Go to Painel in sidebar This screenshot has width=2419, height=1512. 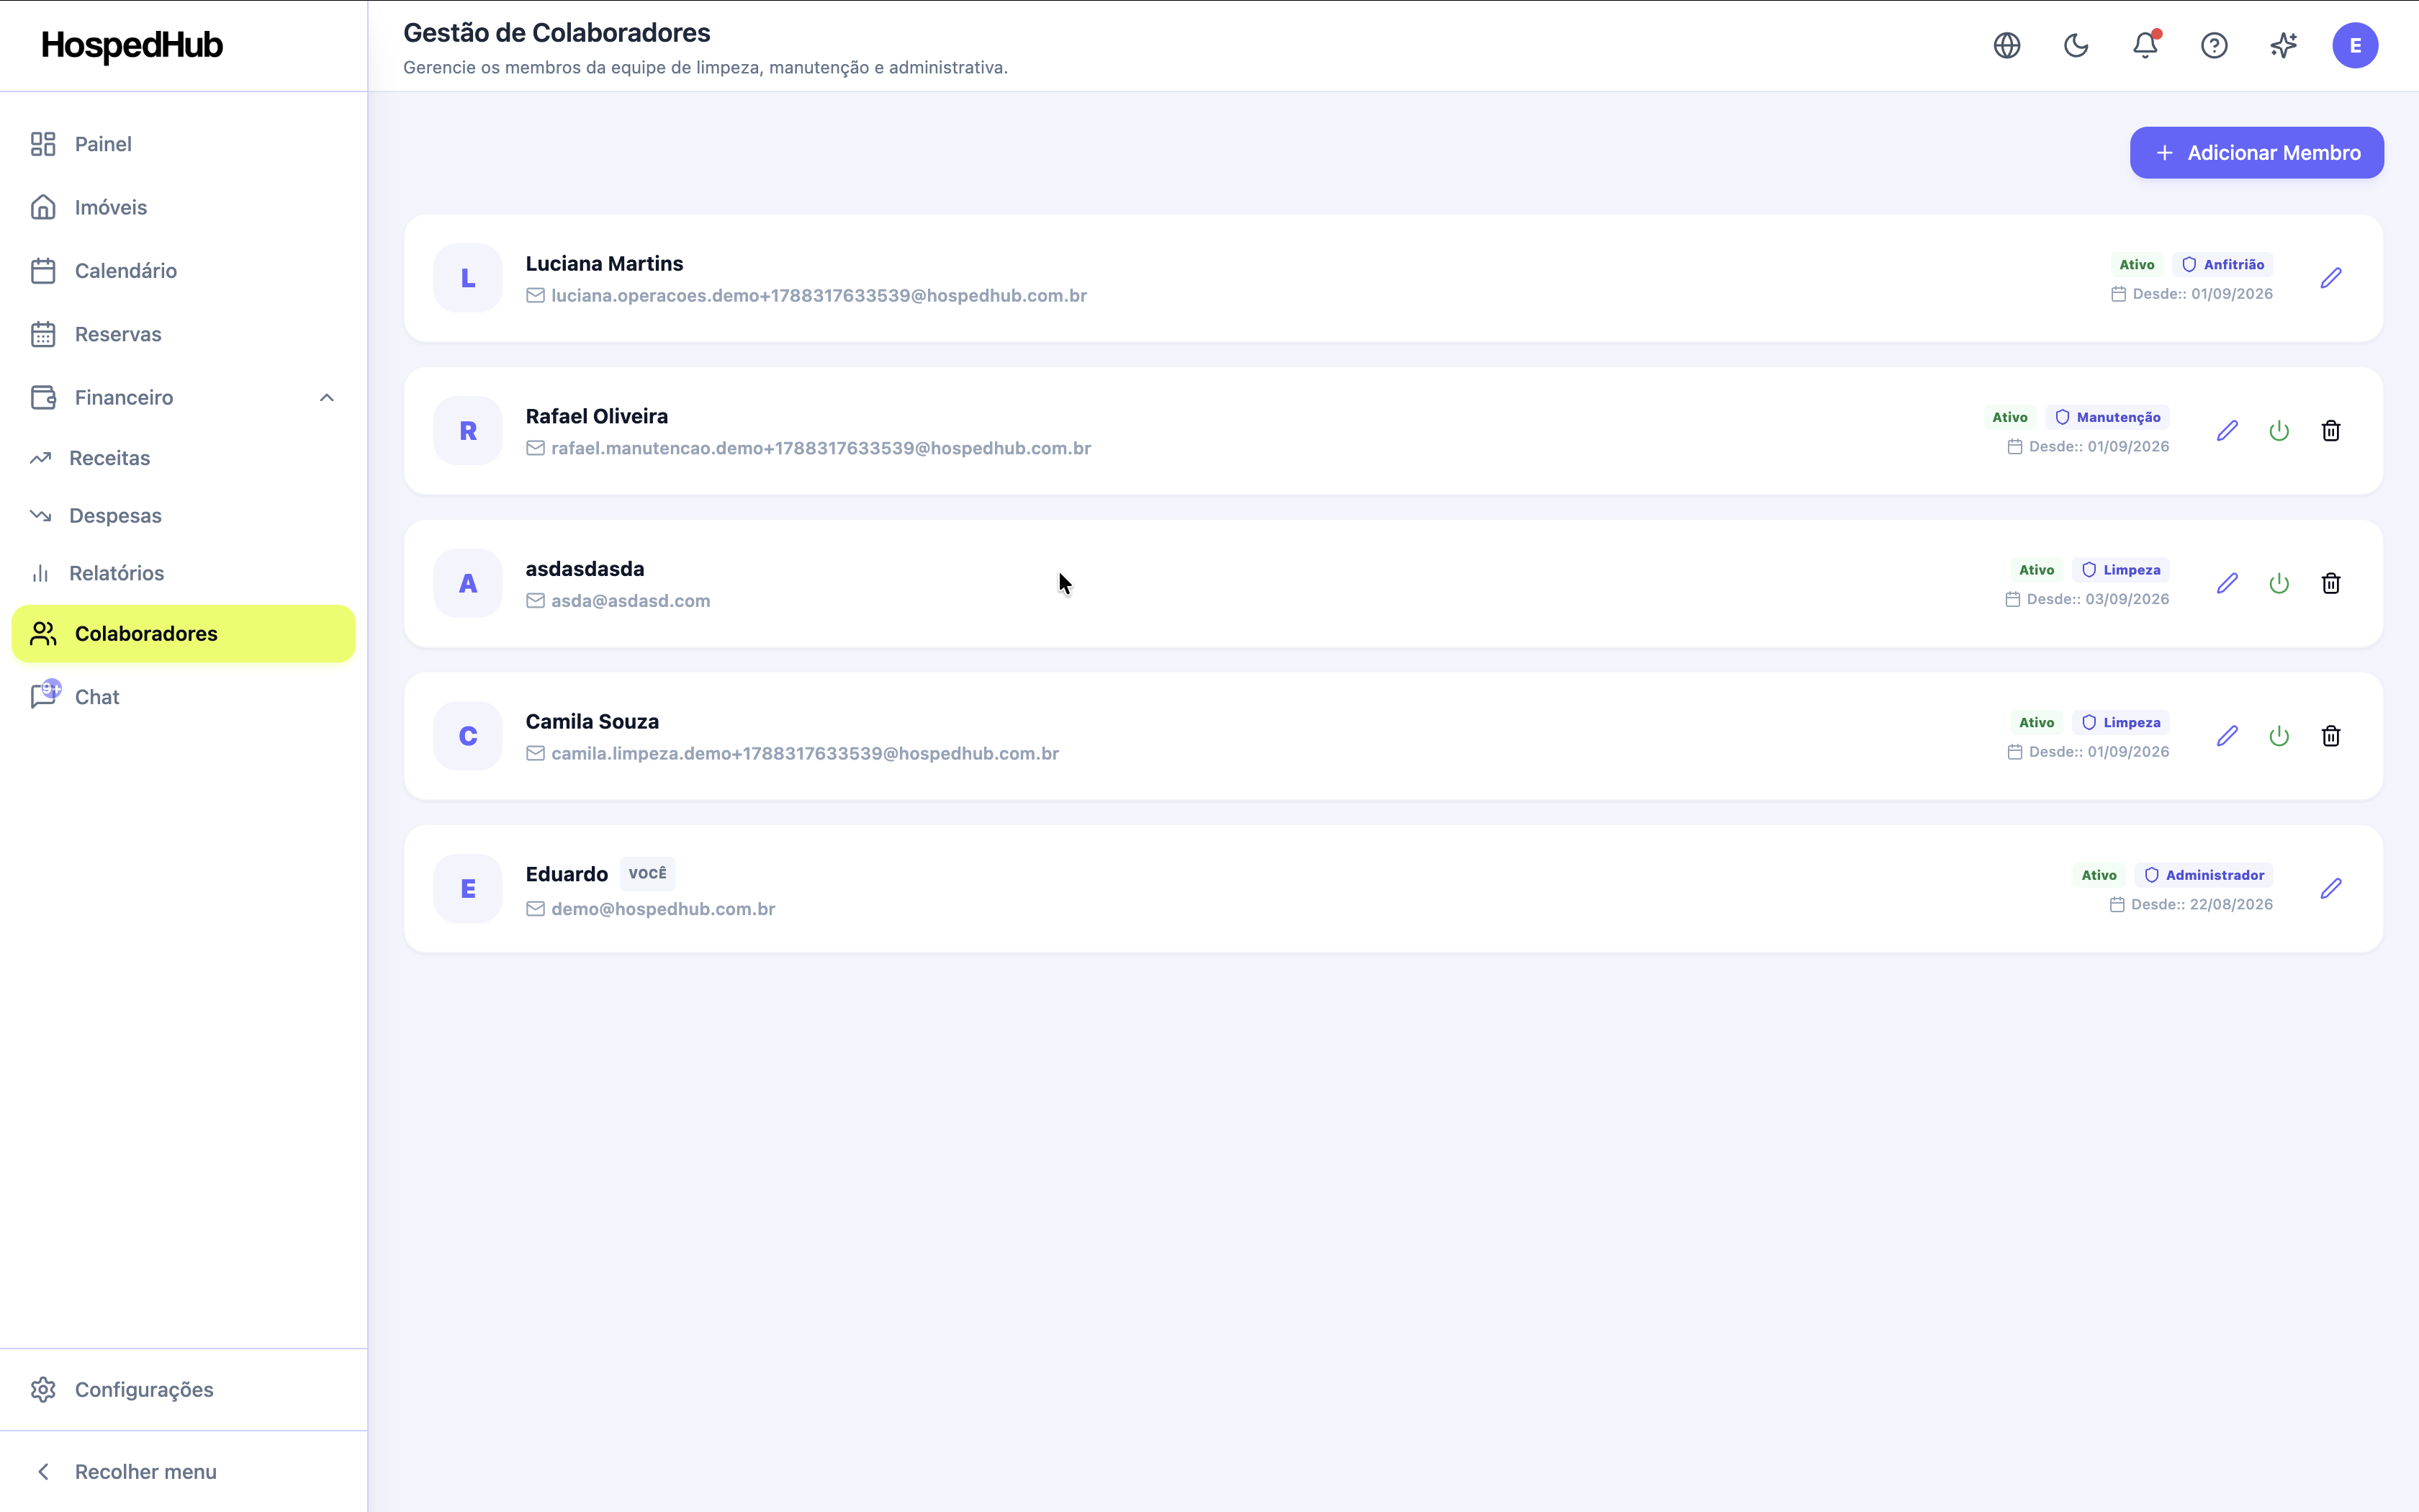click(x=184, y=144)
